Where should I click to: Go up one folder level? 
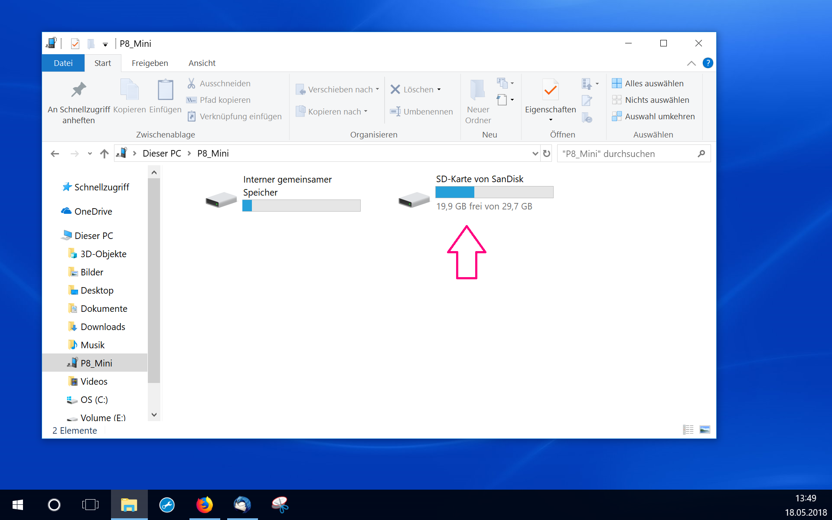tap(104, 154)
